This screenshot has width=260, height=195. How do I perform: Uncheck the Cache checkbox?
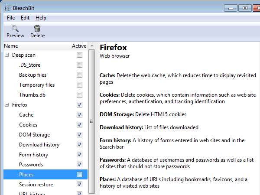[79, 114]
